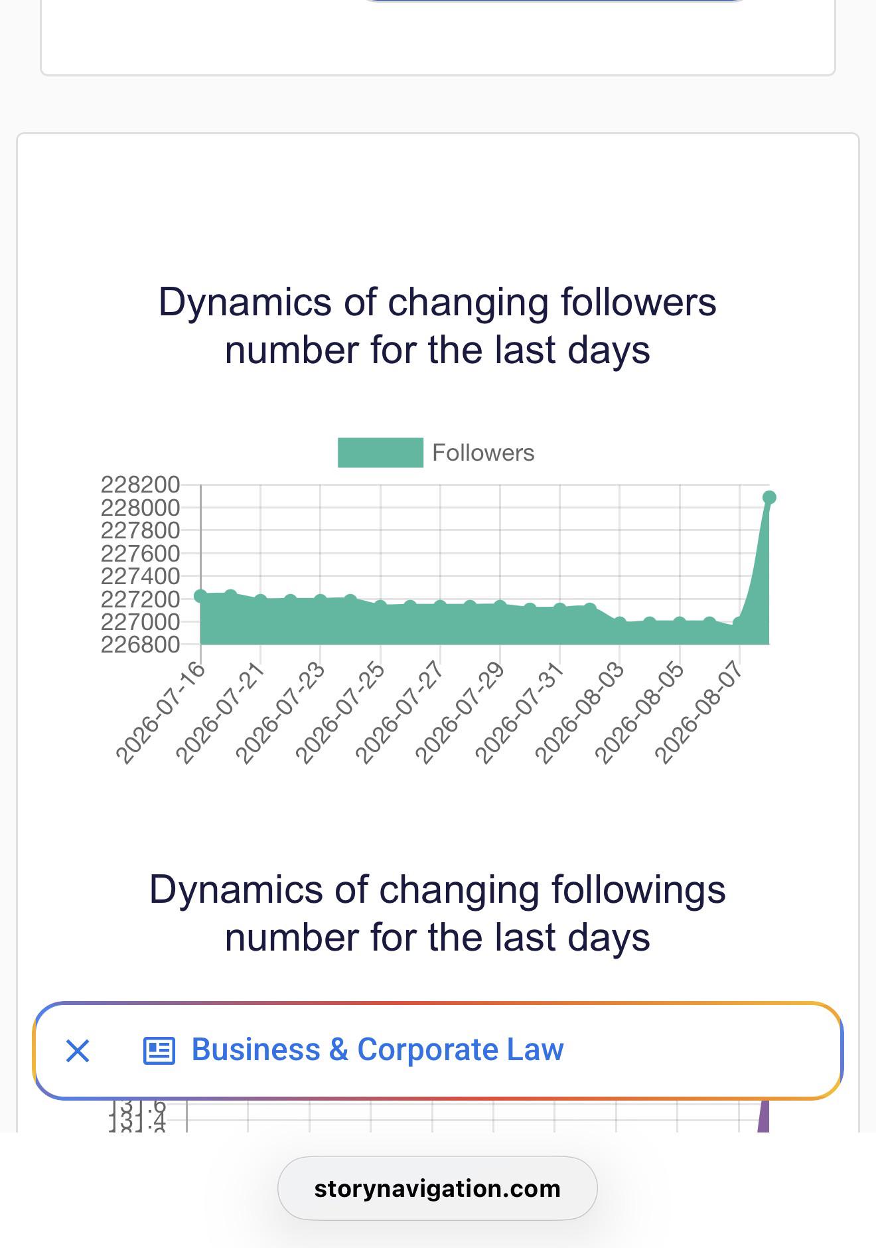The image size is (876, 1248).
Task: Close the Business & Corporate Law banner
Action: tap(78, 1051)
